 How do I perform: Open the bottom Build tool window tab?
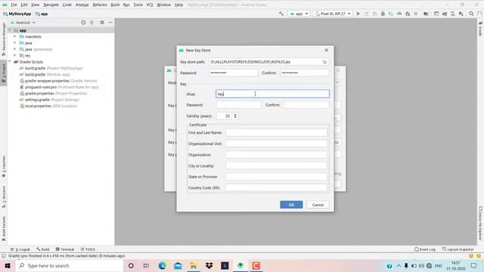(43, 249)
